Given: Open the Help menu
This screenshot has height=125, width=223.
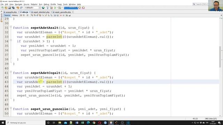Looking at the screenshot, I should click(x=79, y=5).
